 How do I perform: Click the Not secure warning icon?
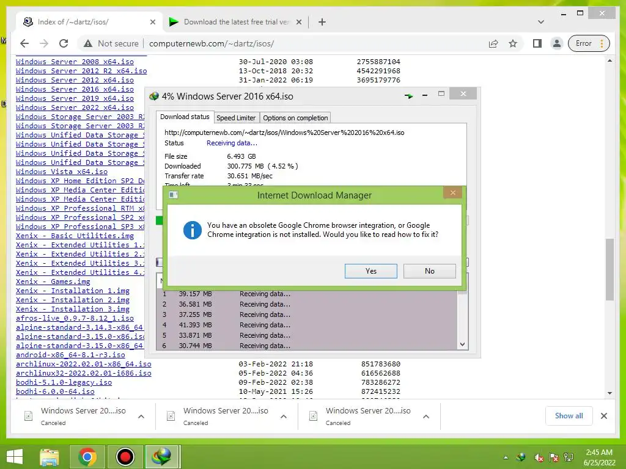point(88,43)
